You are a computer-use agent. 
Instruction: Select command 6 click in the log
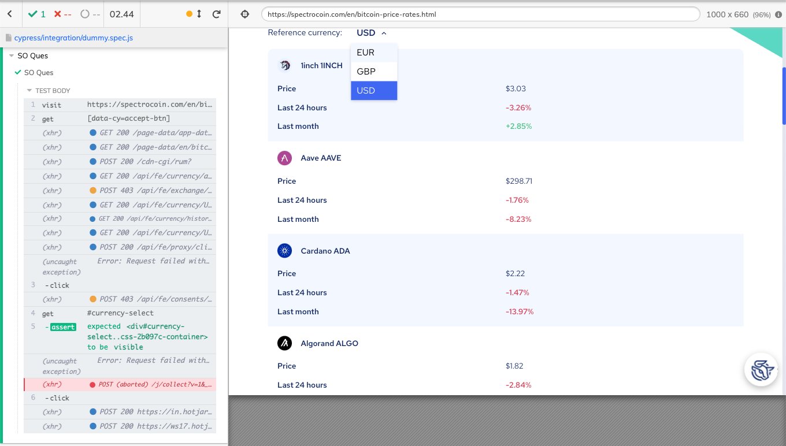pos(120,397)
